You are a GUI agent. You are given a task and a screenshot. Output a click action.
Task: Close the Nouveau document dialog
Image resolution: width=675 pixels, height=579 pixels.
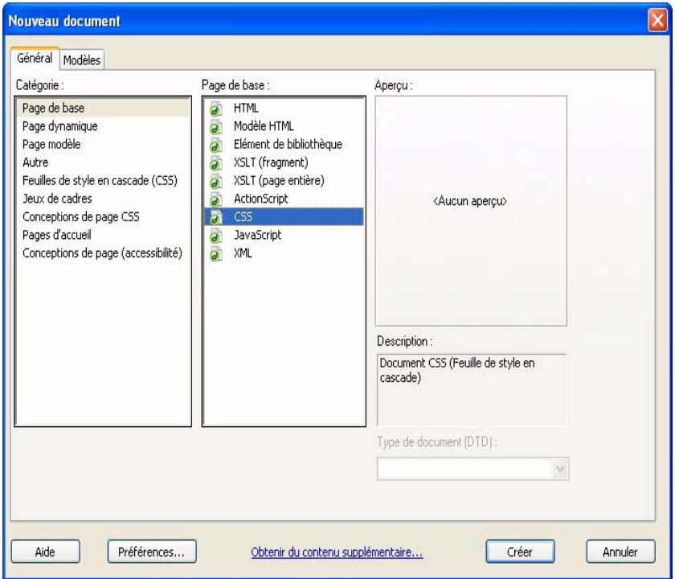click(x=658, y=20)
